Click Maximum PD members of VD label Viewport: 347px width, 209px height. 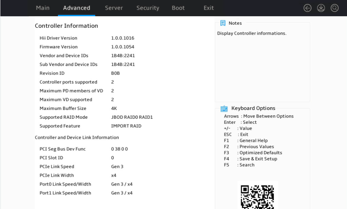pyautogui.click(x=71, y=91)
